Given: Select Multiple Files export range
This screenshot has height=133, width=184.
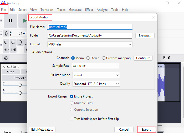Looking at the screenshot, I should (x=81, y=103).
